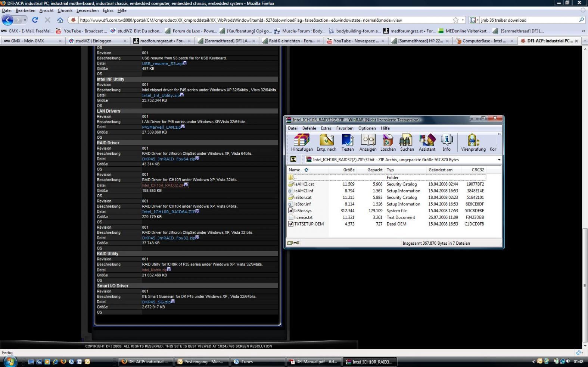
Task: Click WinRAR Löschen delete icon
Action: [x=388, y=142]
